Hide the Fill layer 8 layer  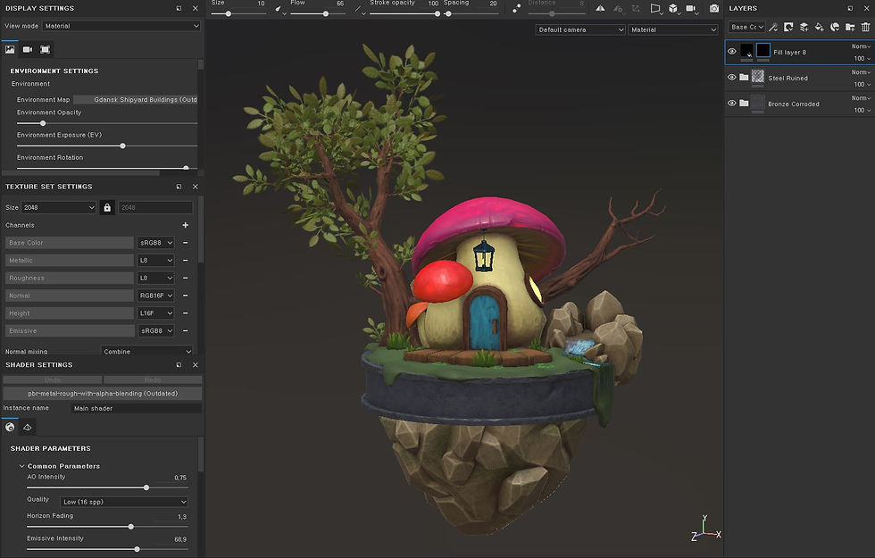click(731, 52)
